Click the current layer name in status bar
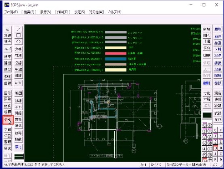 pyautogui.click(x=186, y=165)
